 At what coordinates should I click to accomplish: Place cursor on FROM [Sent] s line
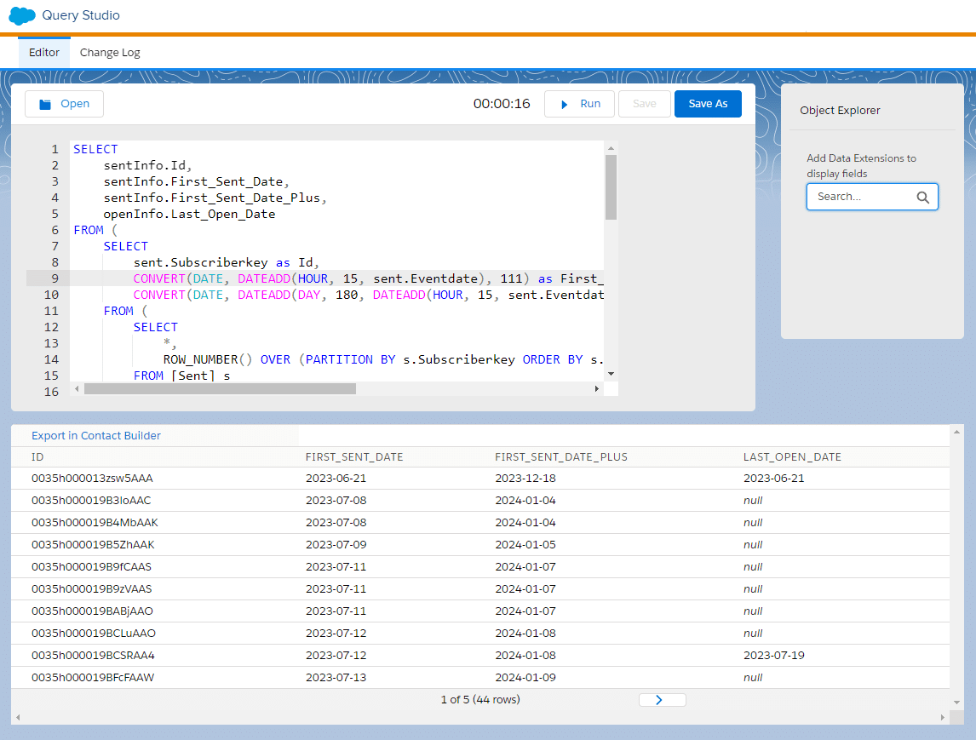(181, 376)
